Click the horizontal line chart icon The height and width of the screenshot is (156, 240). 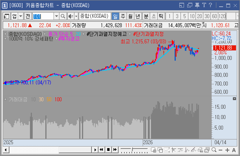click(180, 150)
